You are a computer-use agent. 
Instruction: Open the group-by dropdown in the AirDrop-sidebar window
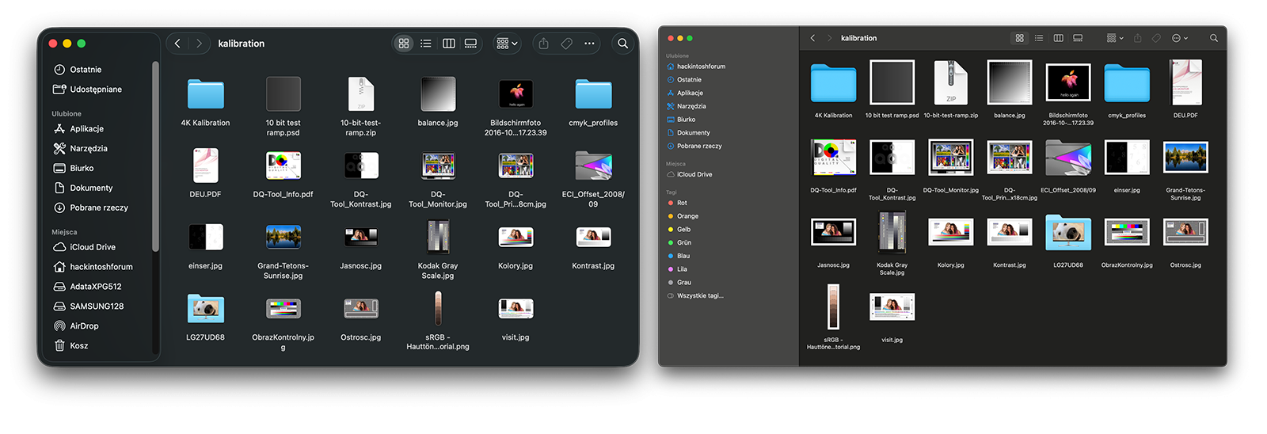coord(507,44)
